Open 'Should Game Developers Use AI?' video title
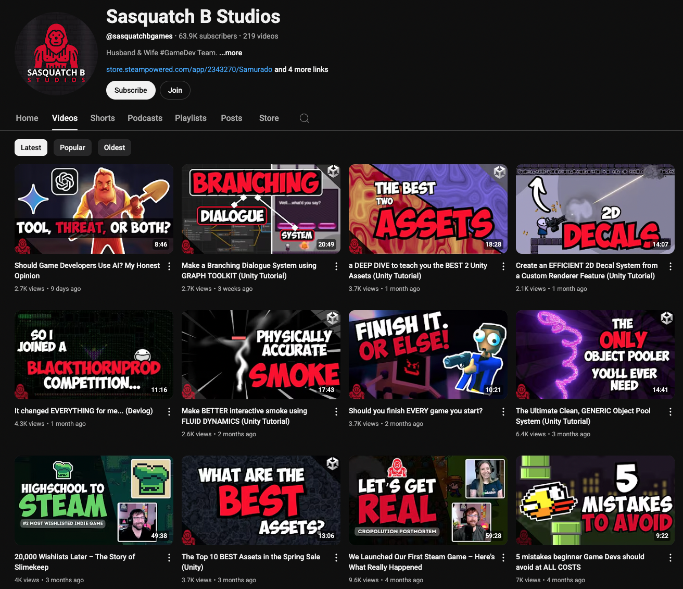The image size is (683, 589). click(87, 271)
